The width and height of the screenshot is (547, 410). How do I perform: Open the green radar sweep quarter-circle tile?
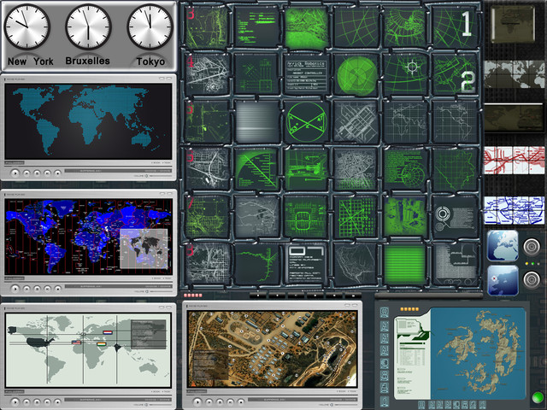(256, 169)
